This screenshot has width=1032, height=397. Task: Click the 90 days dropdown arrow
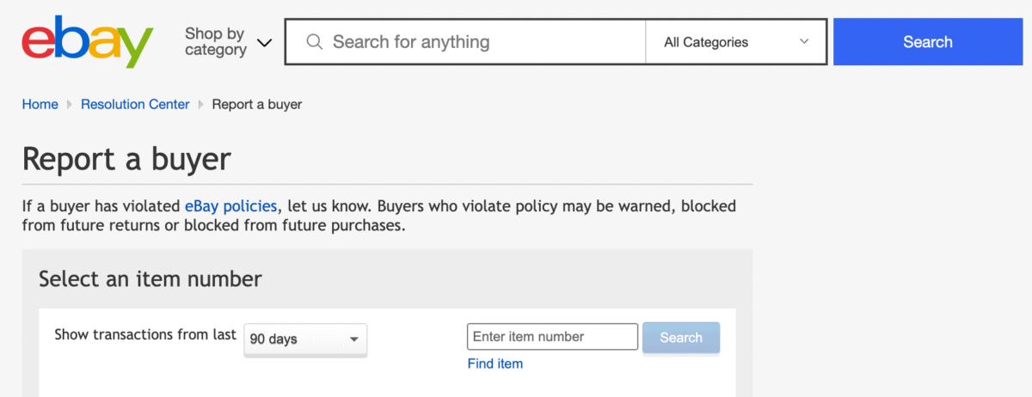click(353, 339)
